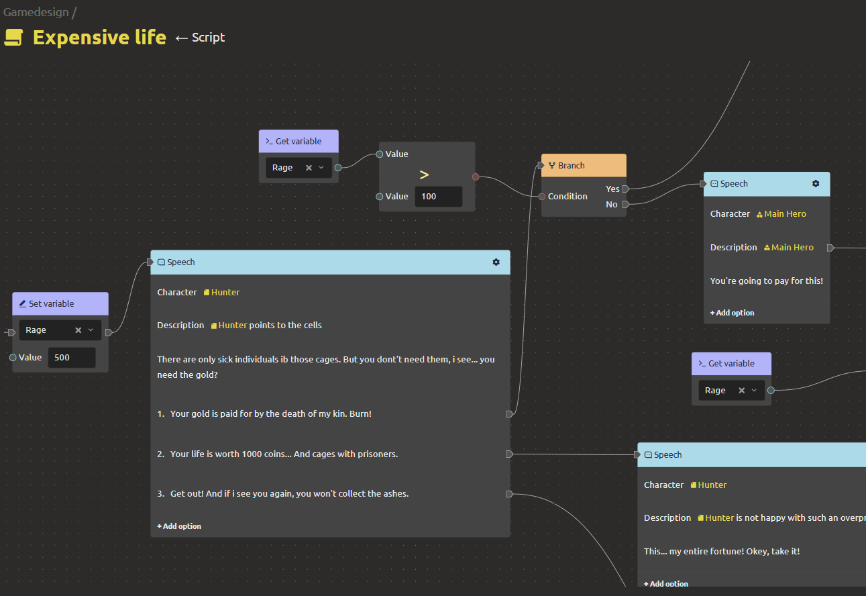866x596 pixels.
Task: Click the Script back label next to title
Action: pos(209,38)
